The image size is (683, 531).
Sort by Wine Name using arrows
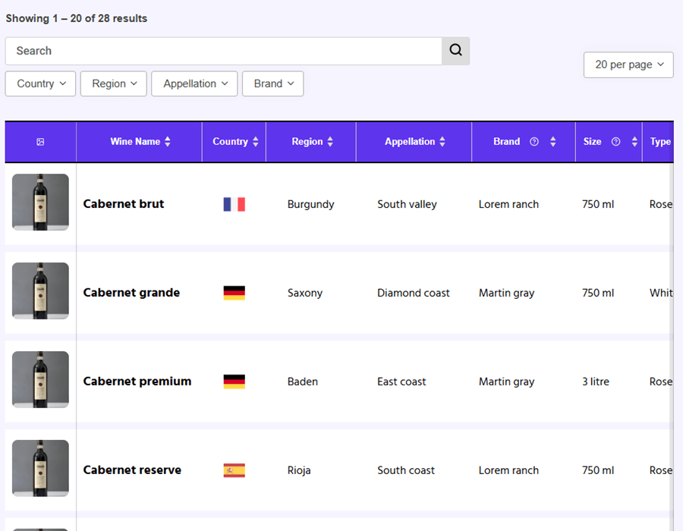168,141
